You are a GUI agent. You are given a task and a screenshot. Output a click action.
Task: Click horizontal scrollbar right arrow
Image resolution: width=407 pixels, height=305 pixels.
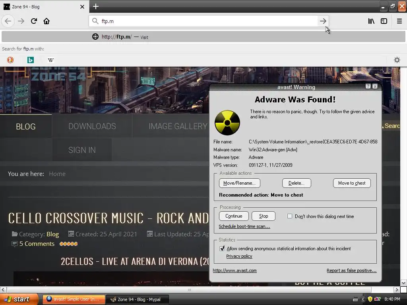(x=397, y=290)
